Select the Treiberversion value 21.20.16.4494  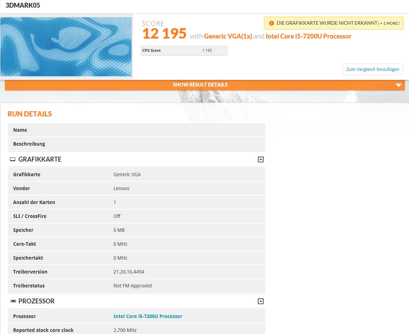point(129,272)
